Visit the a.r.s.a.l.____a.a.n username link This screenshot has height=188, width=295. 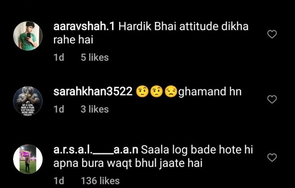coord(96,150)
